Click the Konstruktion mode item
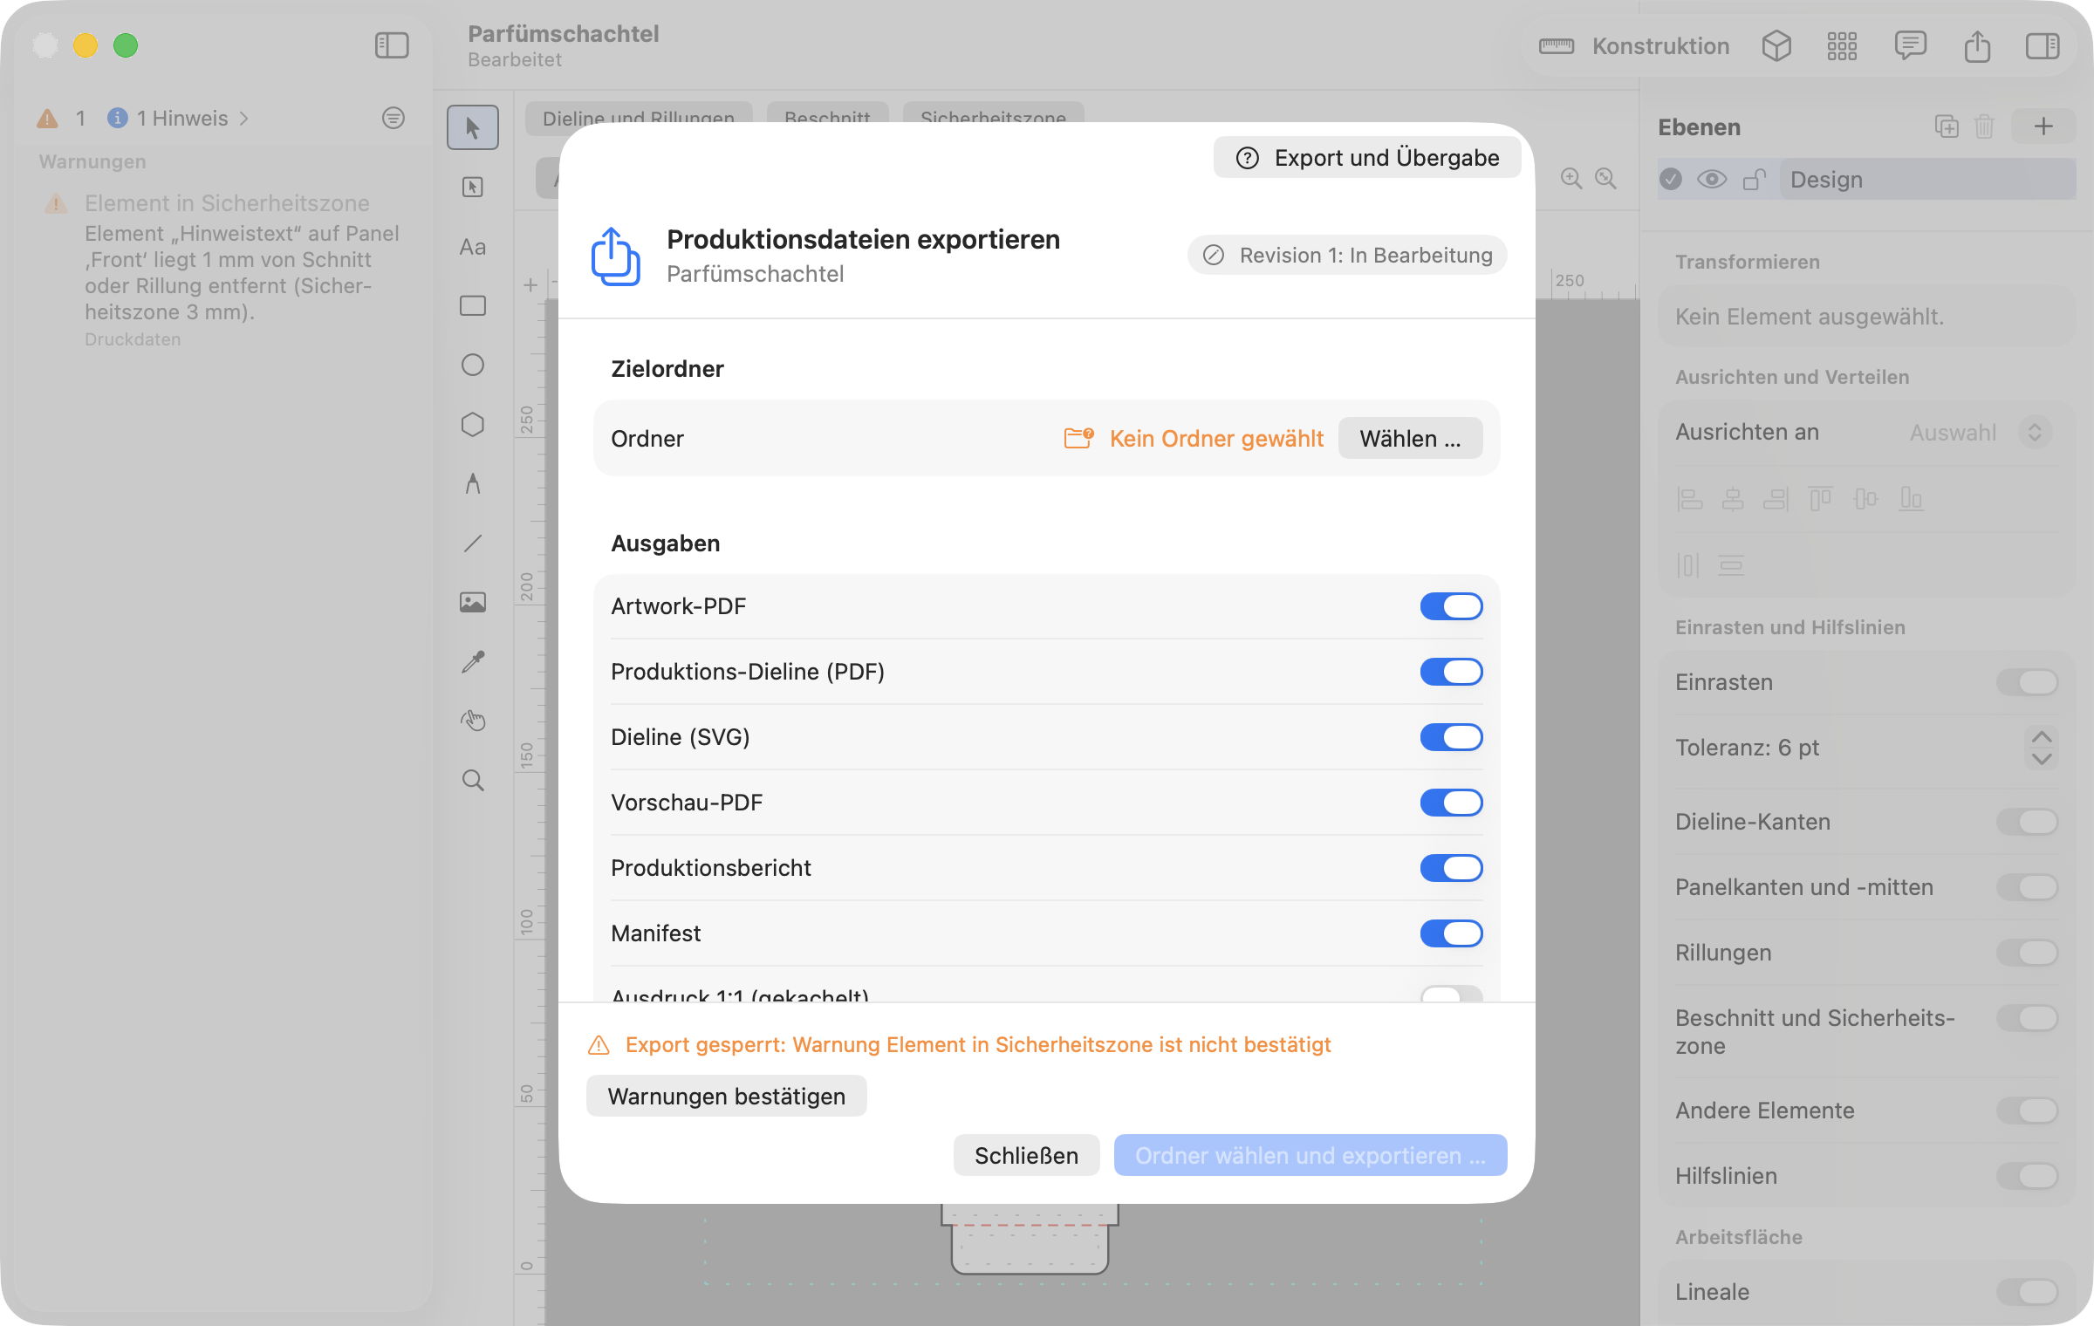Viewport: 2094px width, 1326px height. coord(1634,46)
